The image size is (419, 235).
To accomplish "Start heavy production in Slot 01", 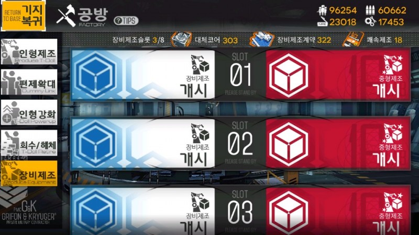I will click(338, 75).
